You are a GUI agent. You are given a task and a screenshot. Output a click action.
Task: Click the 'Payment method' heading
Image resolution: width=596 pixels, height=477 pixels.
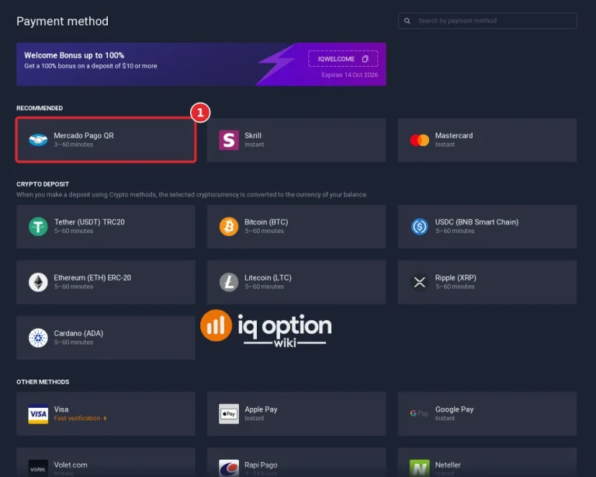(62, 21)
